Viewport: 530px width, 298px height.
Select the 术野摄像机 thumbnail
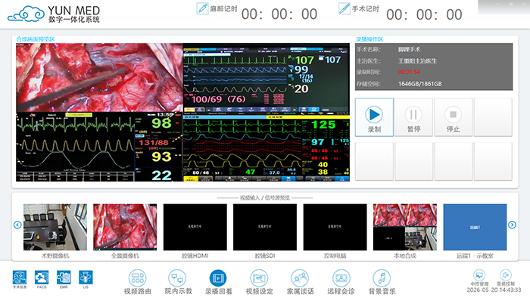[x=55, y=227]
